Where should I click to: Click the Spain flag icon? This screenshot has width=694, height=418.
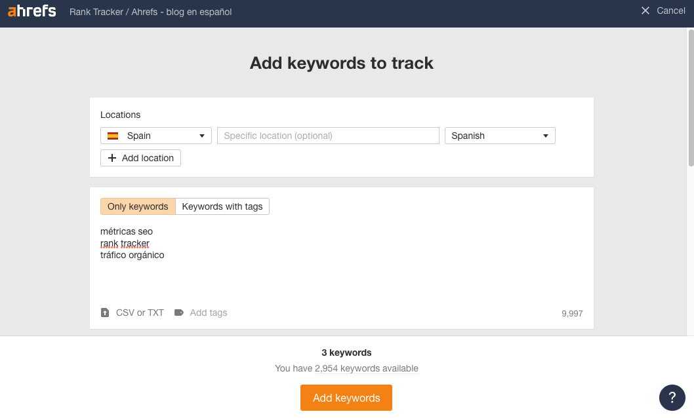[113, 136]
